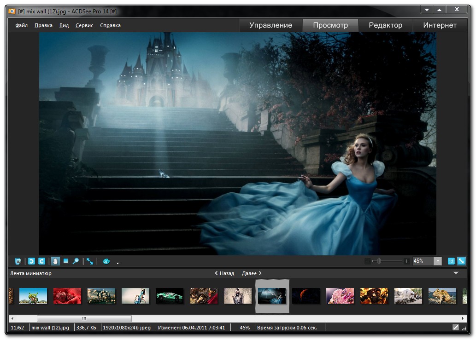Viewport: 476px width, 340px height.
Task: Switch to full screen view
Action: pyautogui.click(x=90, y=261)
